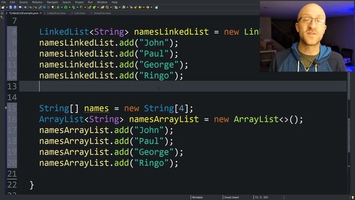
Task: Expand the Search toolbar dropdown arrow
Action: point(111,7)
